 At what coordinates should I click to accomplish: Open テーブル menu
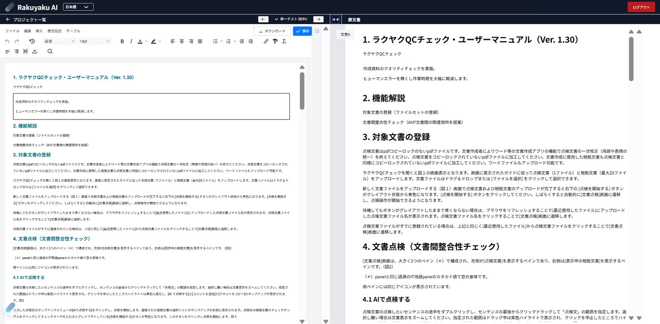coord(73,31)
